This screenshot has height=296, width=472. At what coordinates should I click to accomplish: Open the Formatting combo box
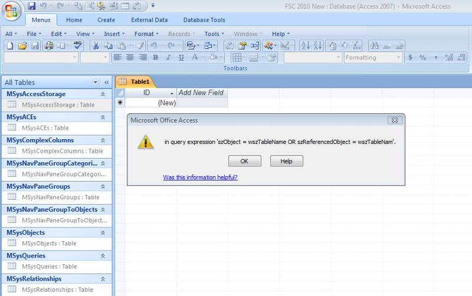[x=373, y=57]
